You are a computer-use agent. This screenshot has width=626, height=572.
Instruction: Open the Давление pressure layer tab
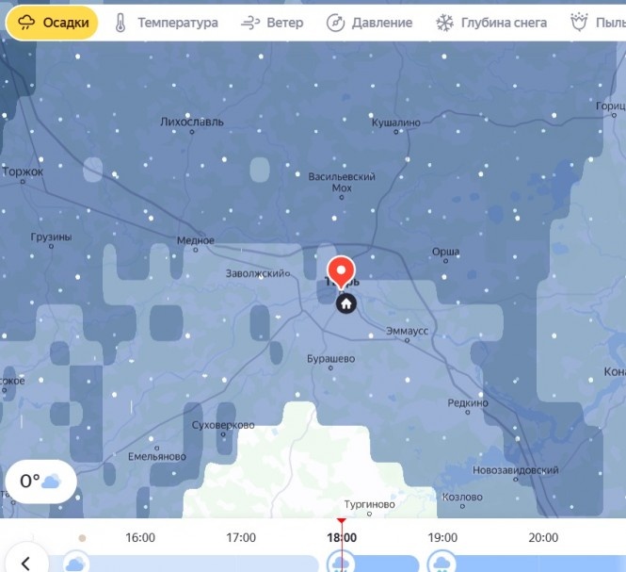[369, 23]
